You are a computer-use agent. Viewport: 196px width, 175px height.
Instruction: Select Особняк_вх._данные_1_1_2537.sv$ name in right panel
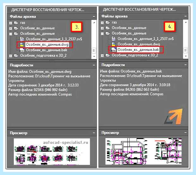pyautogui.click(x=146, y=39)
